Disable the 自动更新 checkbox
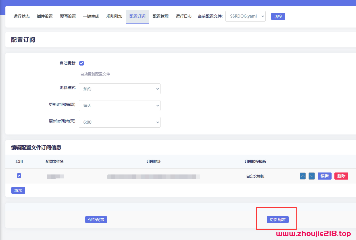 point(82,63)
